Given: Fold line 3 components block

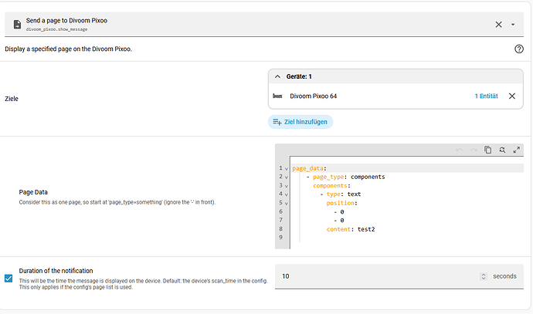Looking at the screenshot, I should [287, 186].
